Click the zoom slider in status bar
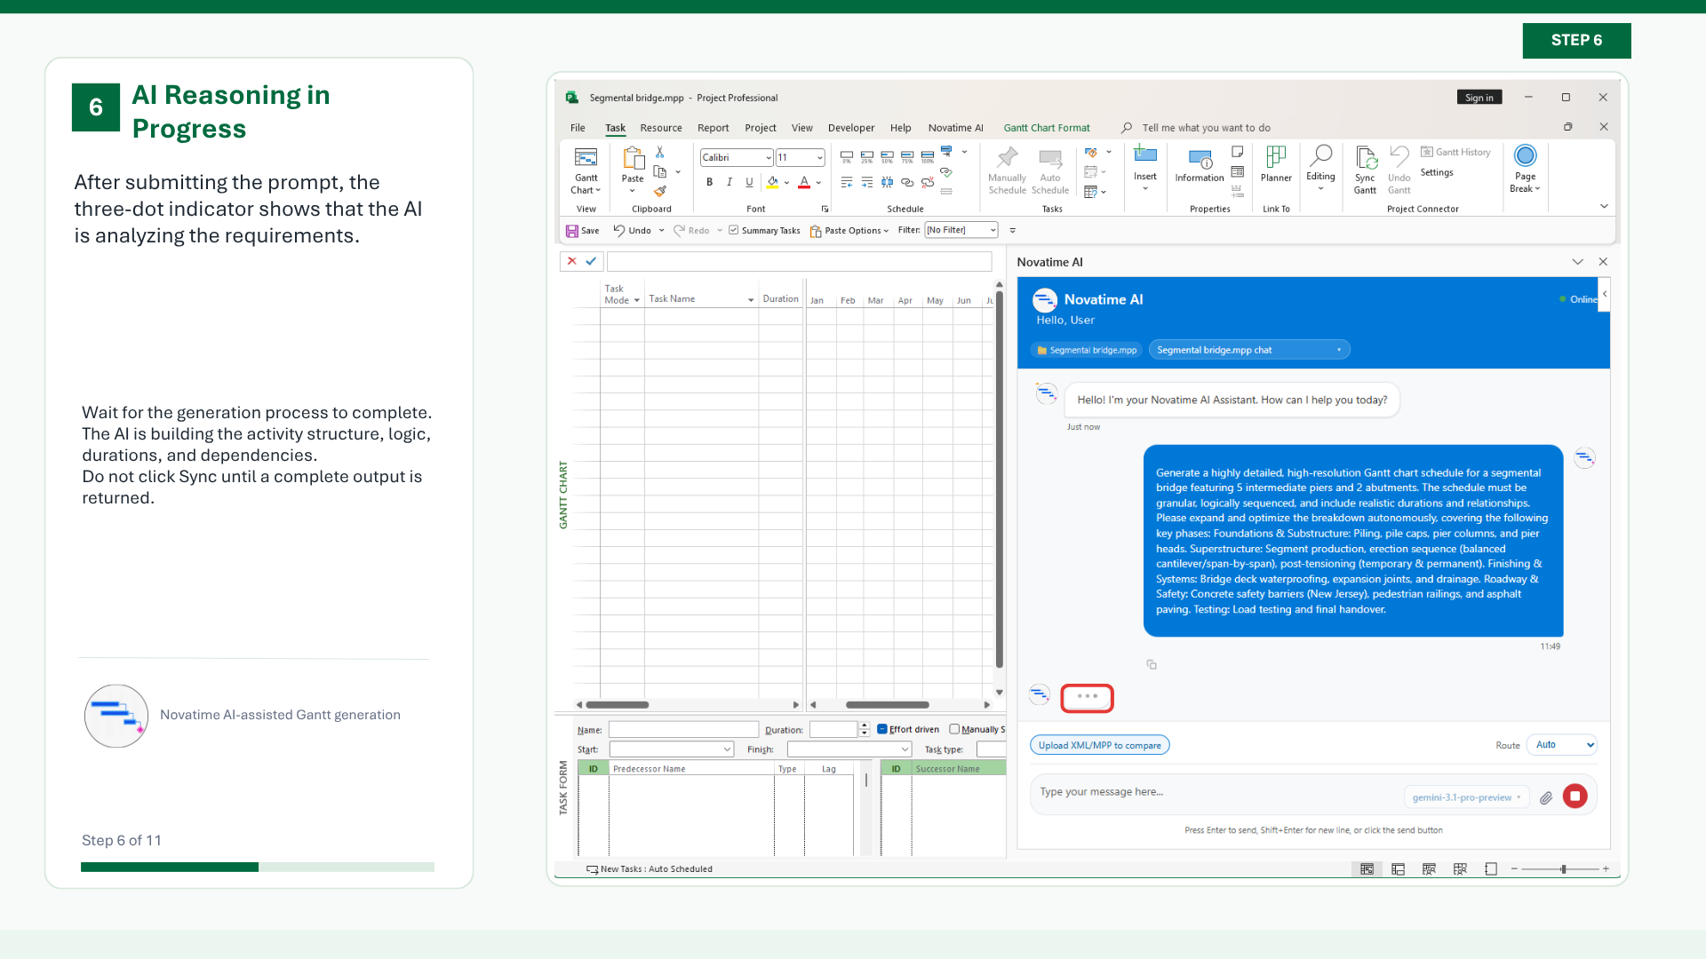The width and height of the screenshot is (1706, 959). pos(1563,869)
